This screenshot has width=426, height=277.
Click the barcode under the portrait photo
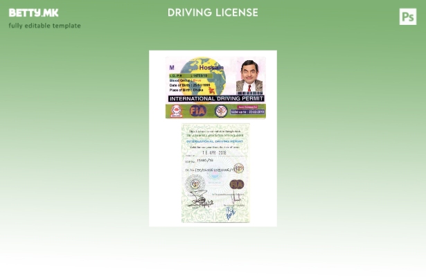[249, 92]
